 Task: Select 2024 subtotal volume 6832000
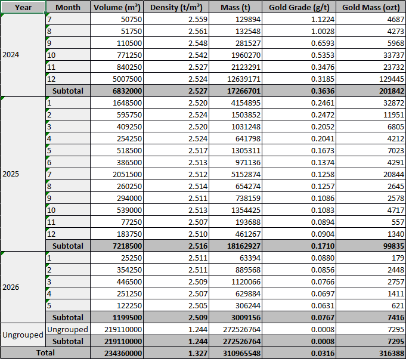[x=117, y=91]
